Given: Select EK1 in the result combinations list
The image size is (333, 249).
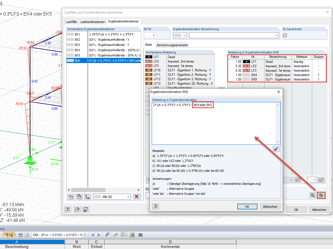Looking at the screenshot, I should click(104, 34).
